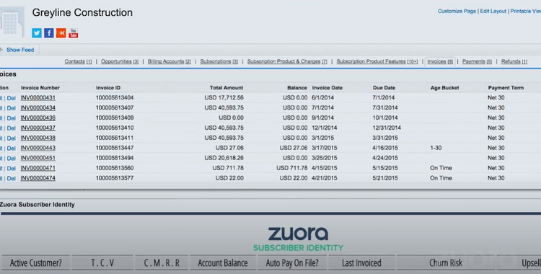The width and height of the screenshot is (541, 274).
Task: Delete invoice INV00000438 via Del link
Action: (12, 138)
